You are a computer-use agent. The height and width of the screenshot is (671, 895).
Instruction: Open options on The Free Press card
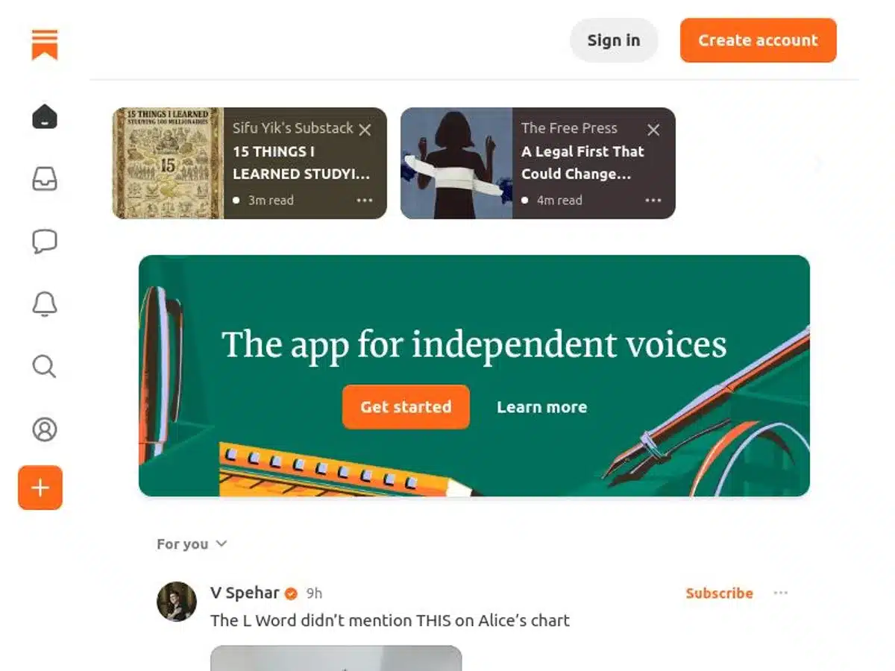click(x=653, y=200)
